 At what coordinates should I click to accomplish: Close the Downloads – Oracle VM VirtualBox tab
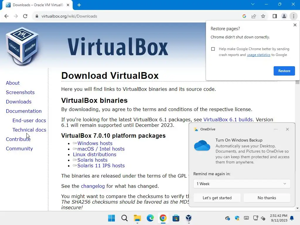pos(68,5)
